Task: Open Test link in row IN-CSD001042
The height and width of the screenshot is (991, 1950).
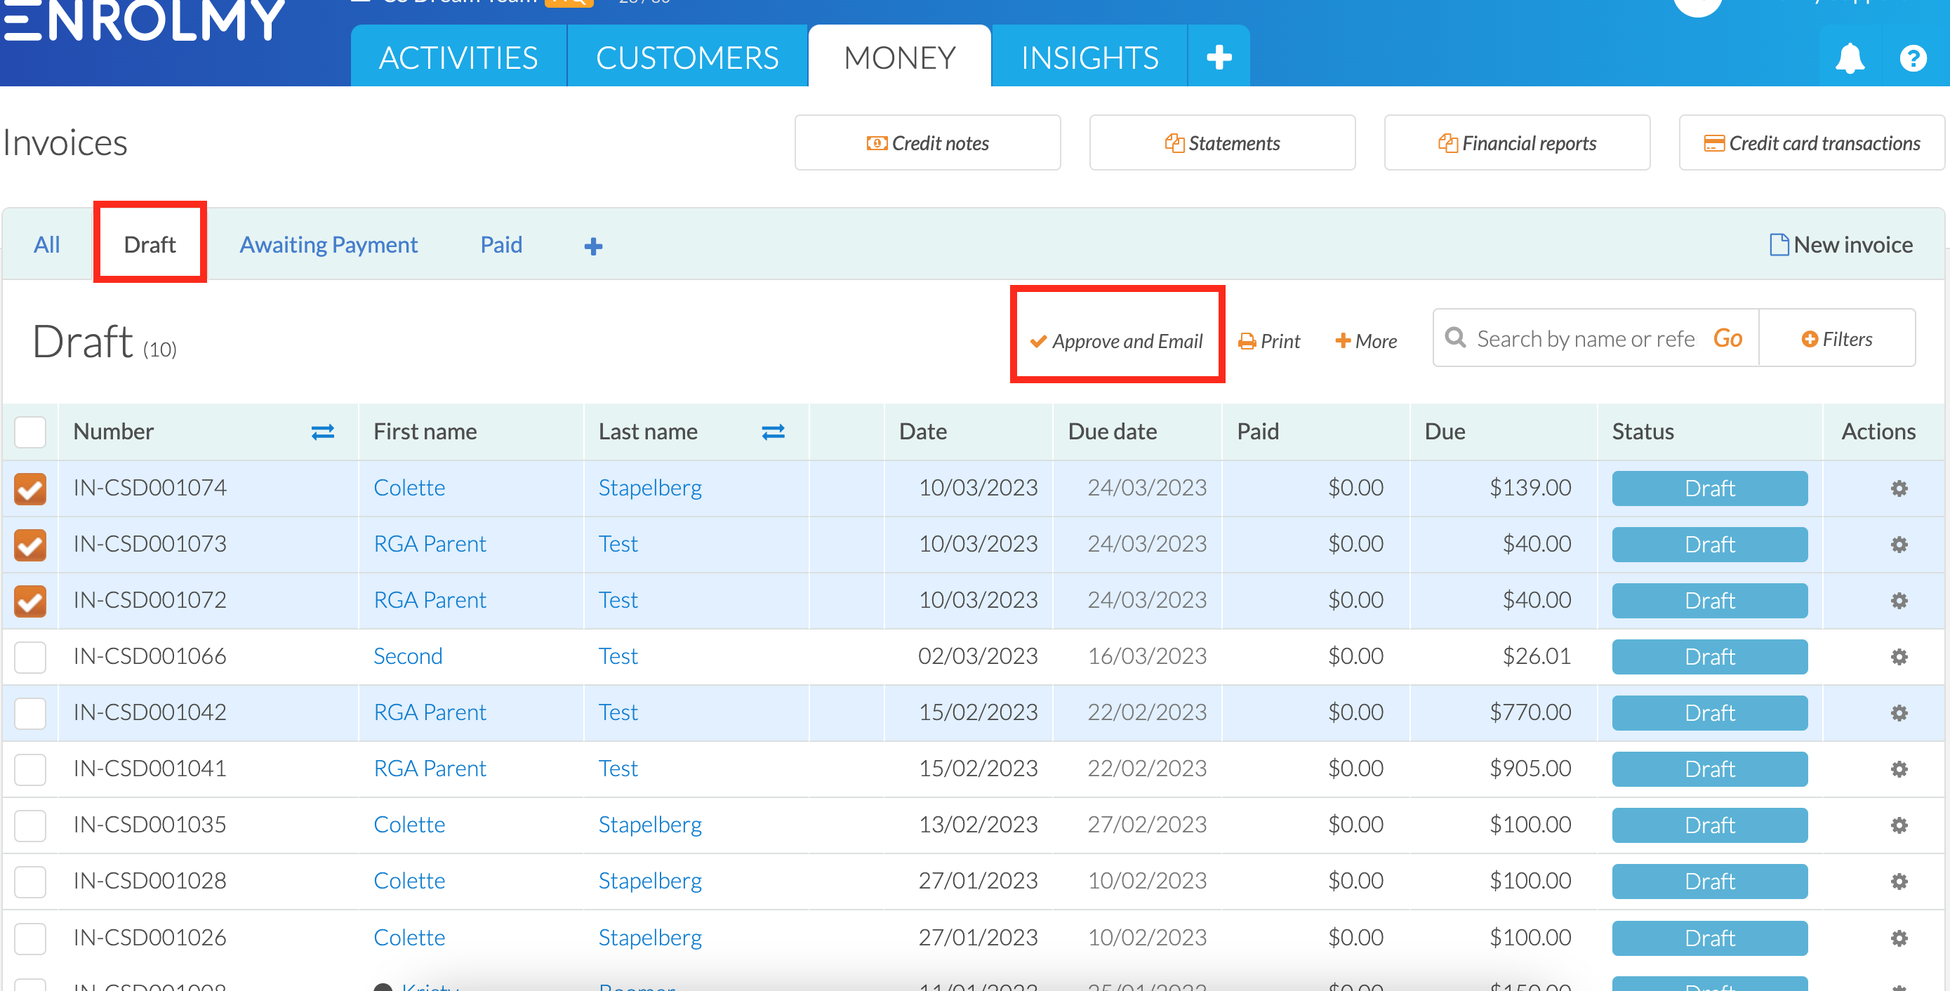Action: coord(618,712)
